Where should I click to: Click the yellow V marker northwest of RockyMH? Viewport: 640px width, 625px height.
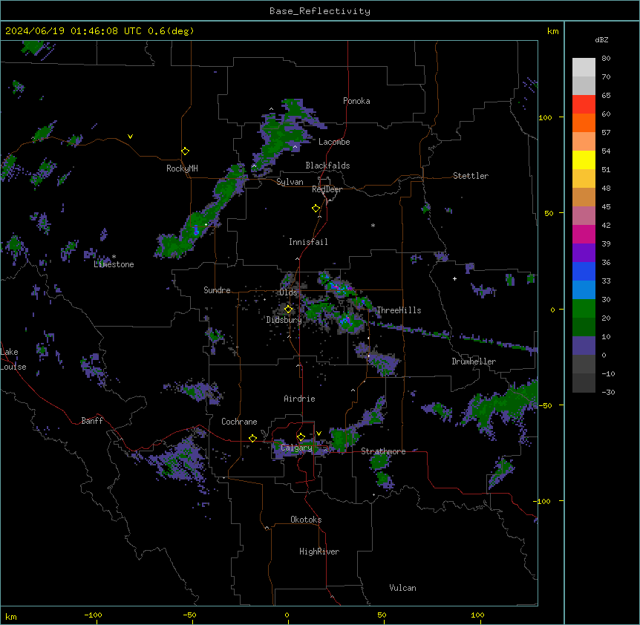[130, 137]
